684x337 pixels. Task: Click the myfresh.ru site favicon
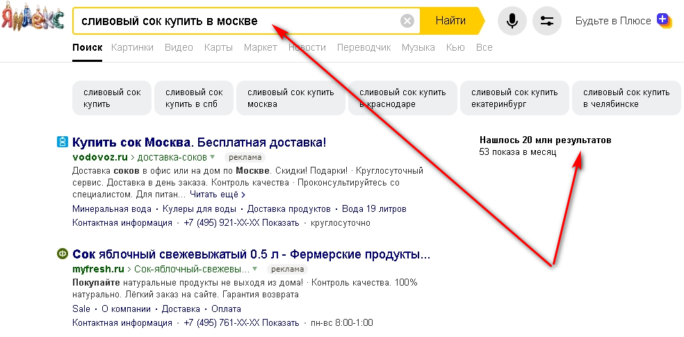click(x=63, y=254)
